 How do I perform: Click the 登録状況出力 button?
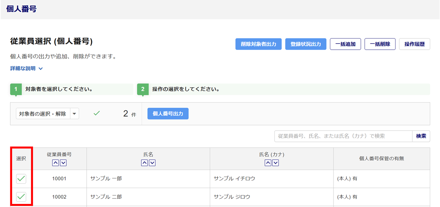click(306, 44)
